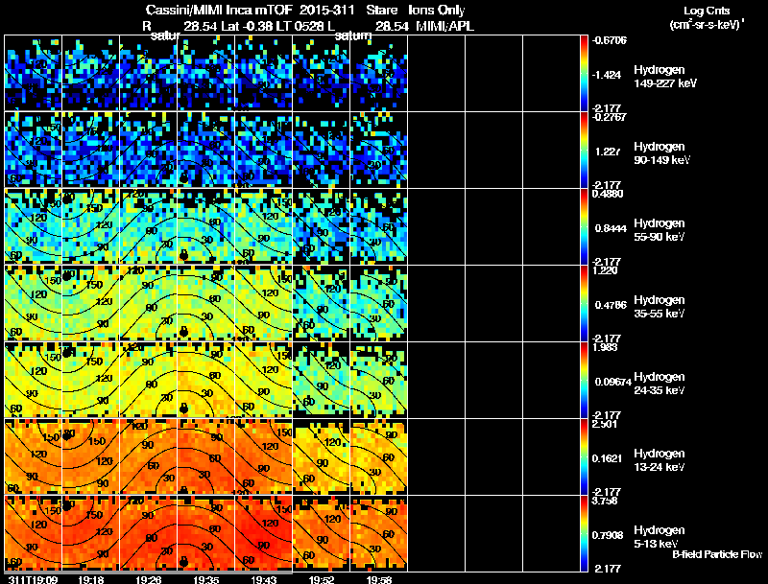The height and width of the screenshot is (584, 768).
Task: Click the '(cm²-sr-s-keV)' units label
Action: pos(707,24)
